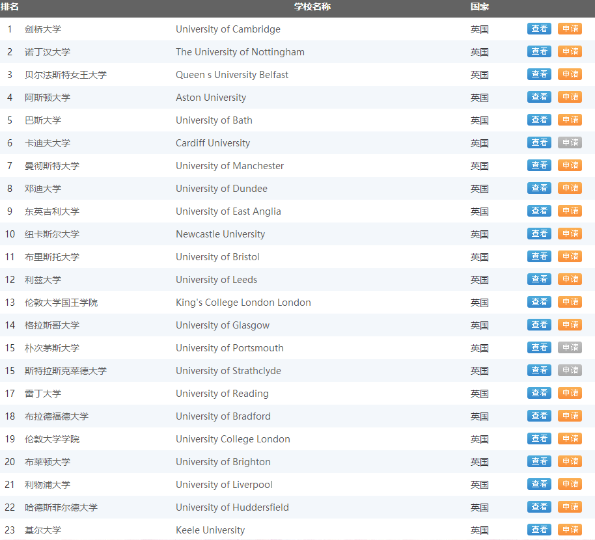Viewport: 595px width, 540px height.
Task: Click 查看 for King's College London
Action: [539, 302]
